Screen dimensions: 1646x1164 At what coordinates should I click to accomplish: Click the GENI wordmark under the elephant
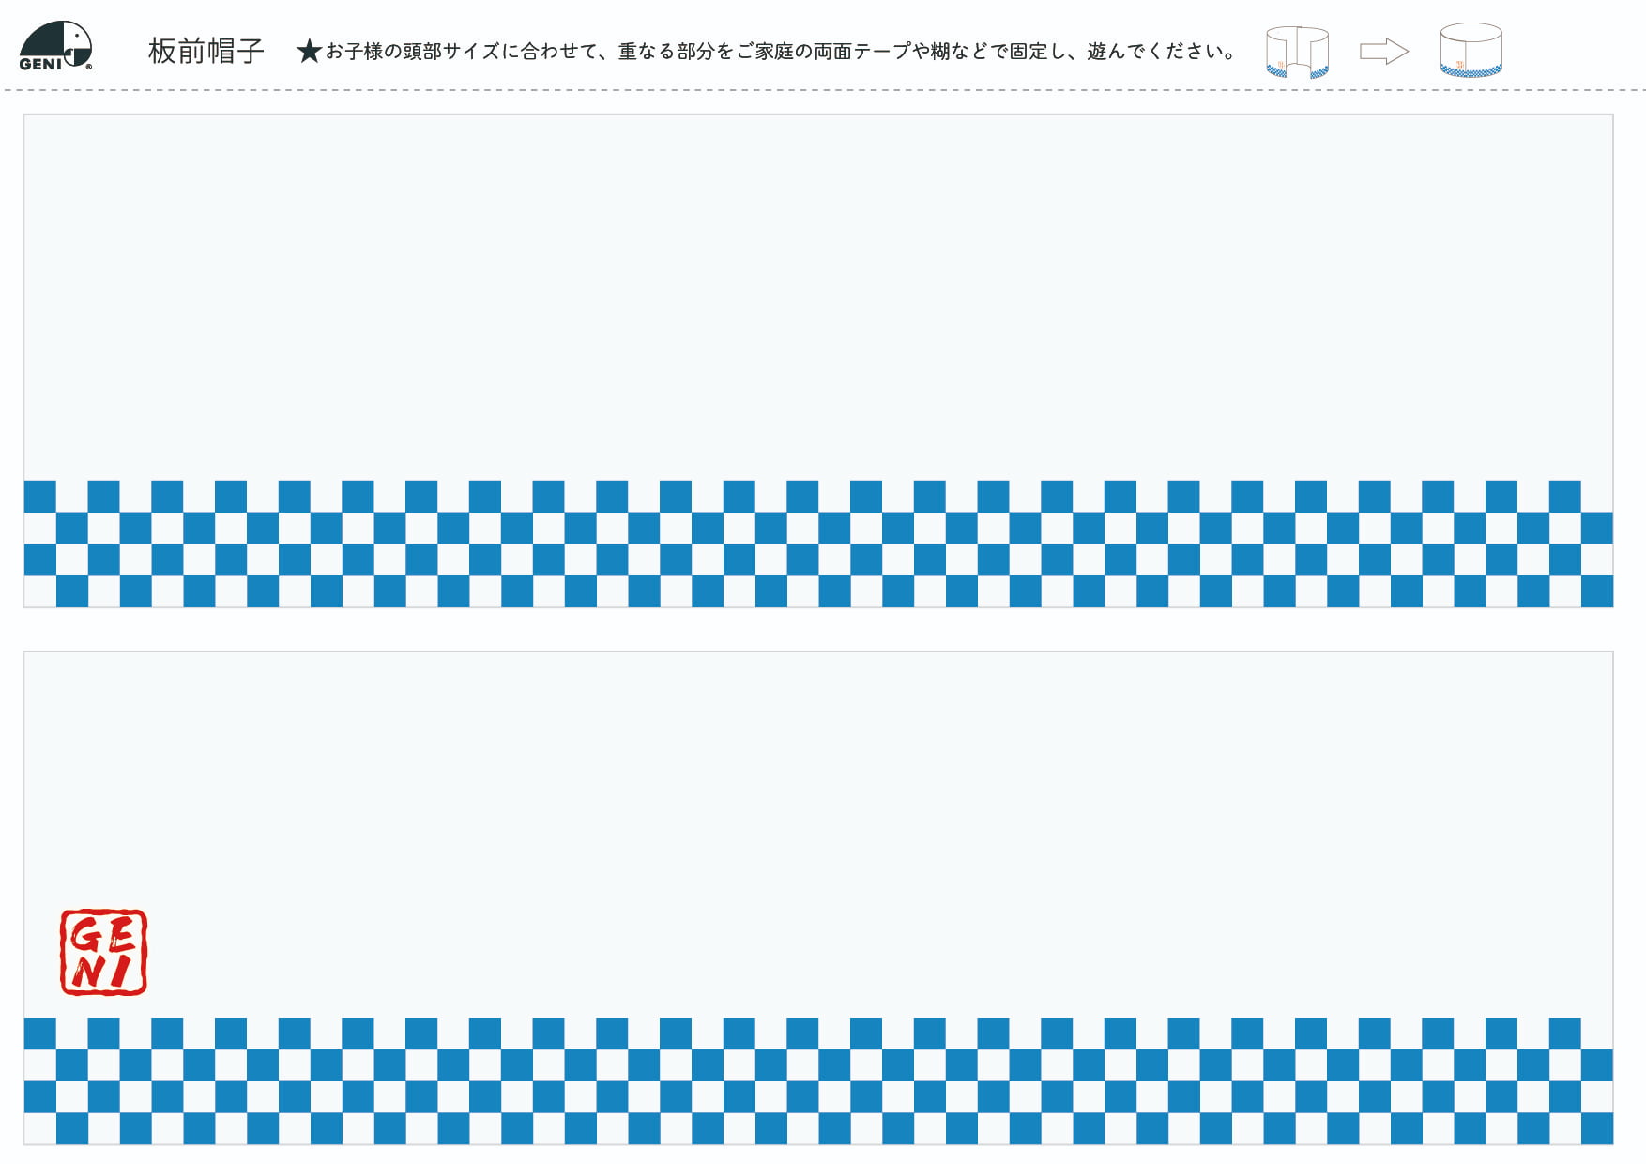[x=40, y=64]
